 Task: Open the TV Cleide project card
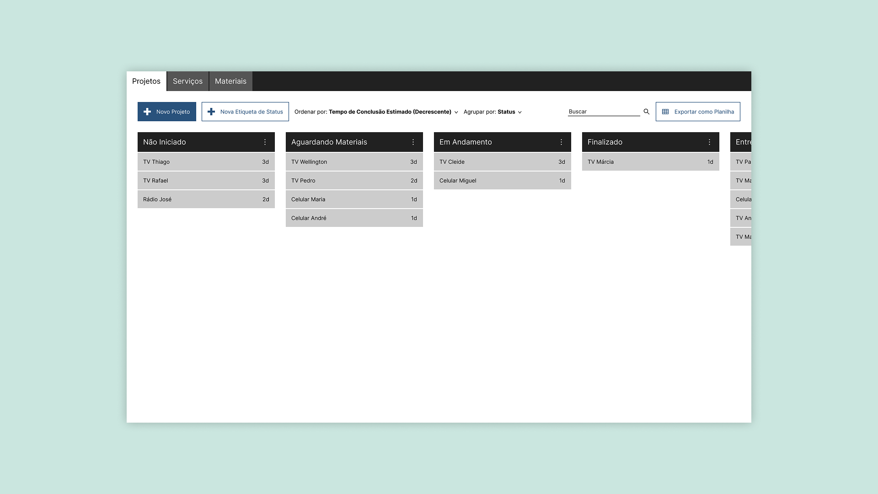click(503, 162)
